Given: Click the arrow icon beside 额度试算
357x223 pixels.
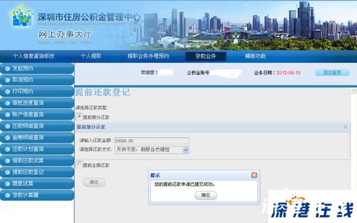Looking at the screenshot, I should (7, 184).
